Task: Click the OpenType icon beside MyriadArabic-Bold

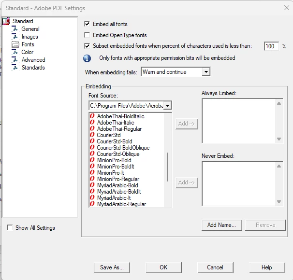Action: [92, 185]
